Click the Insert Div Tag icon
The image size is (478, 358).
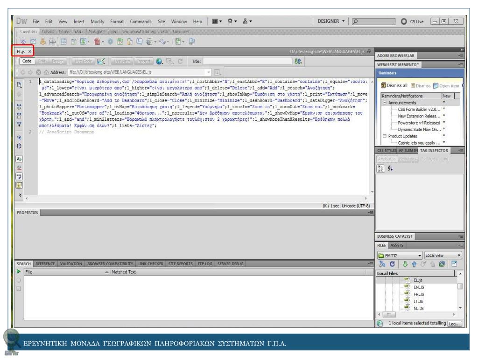pos(73,41)
